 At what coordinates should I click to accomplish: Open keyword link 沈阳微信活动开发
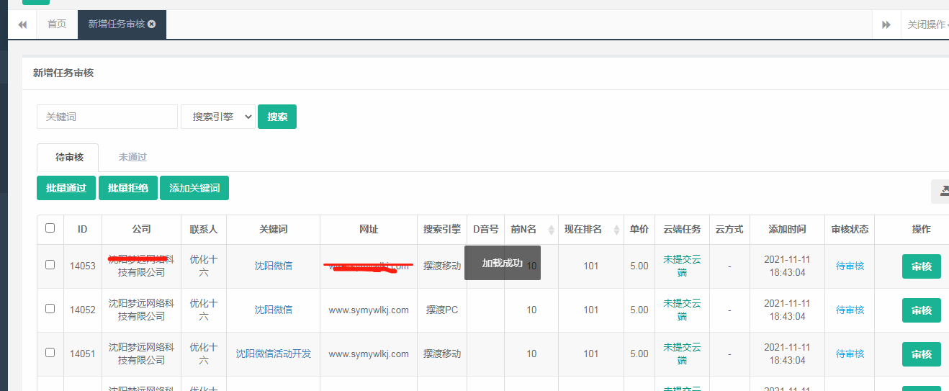[274, 354]
